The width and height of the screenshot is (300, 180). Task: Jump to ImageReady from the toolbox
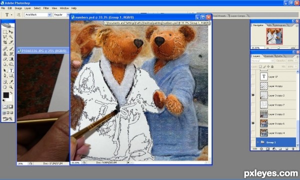click(x=7, y=119)
